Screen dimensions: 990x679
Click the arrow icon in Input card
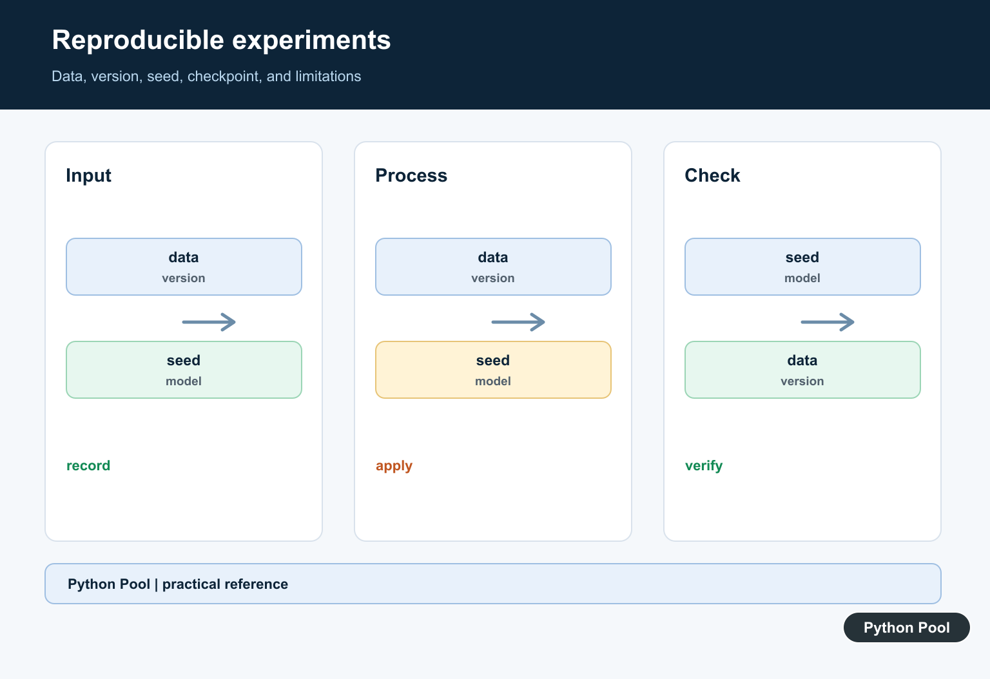coord(209,321)
